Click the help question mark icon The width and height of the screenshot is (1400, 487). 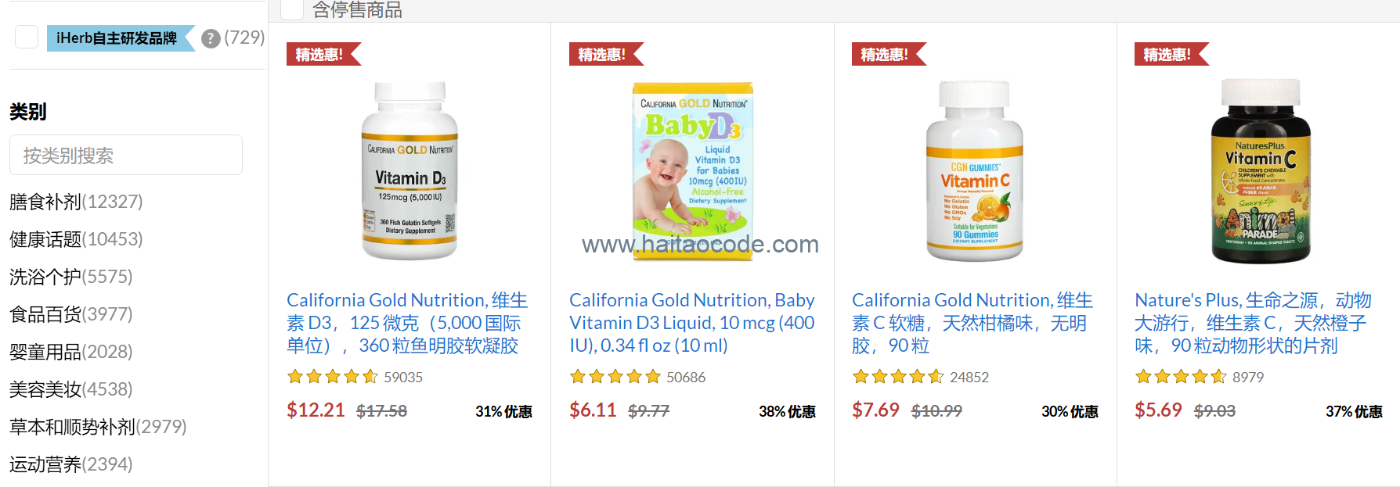211,38
